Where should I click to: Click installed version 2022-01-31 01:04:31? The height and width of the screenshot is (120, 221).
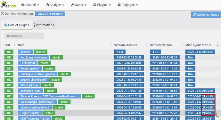[129, 80]
